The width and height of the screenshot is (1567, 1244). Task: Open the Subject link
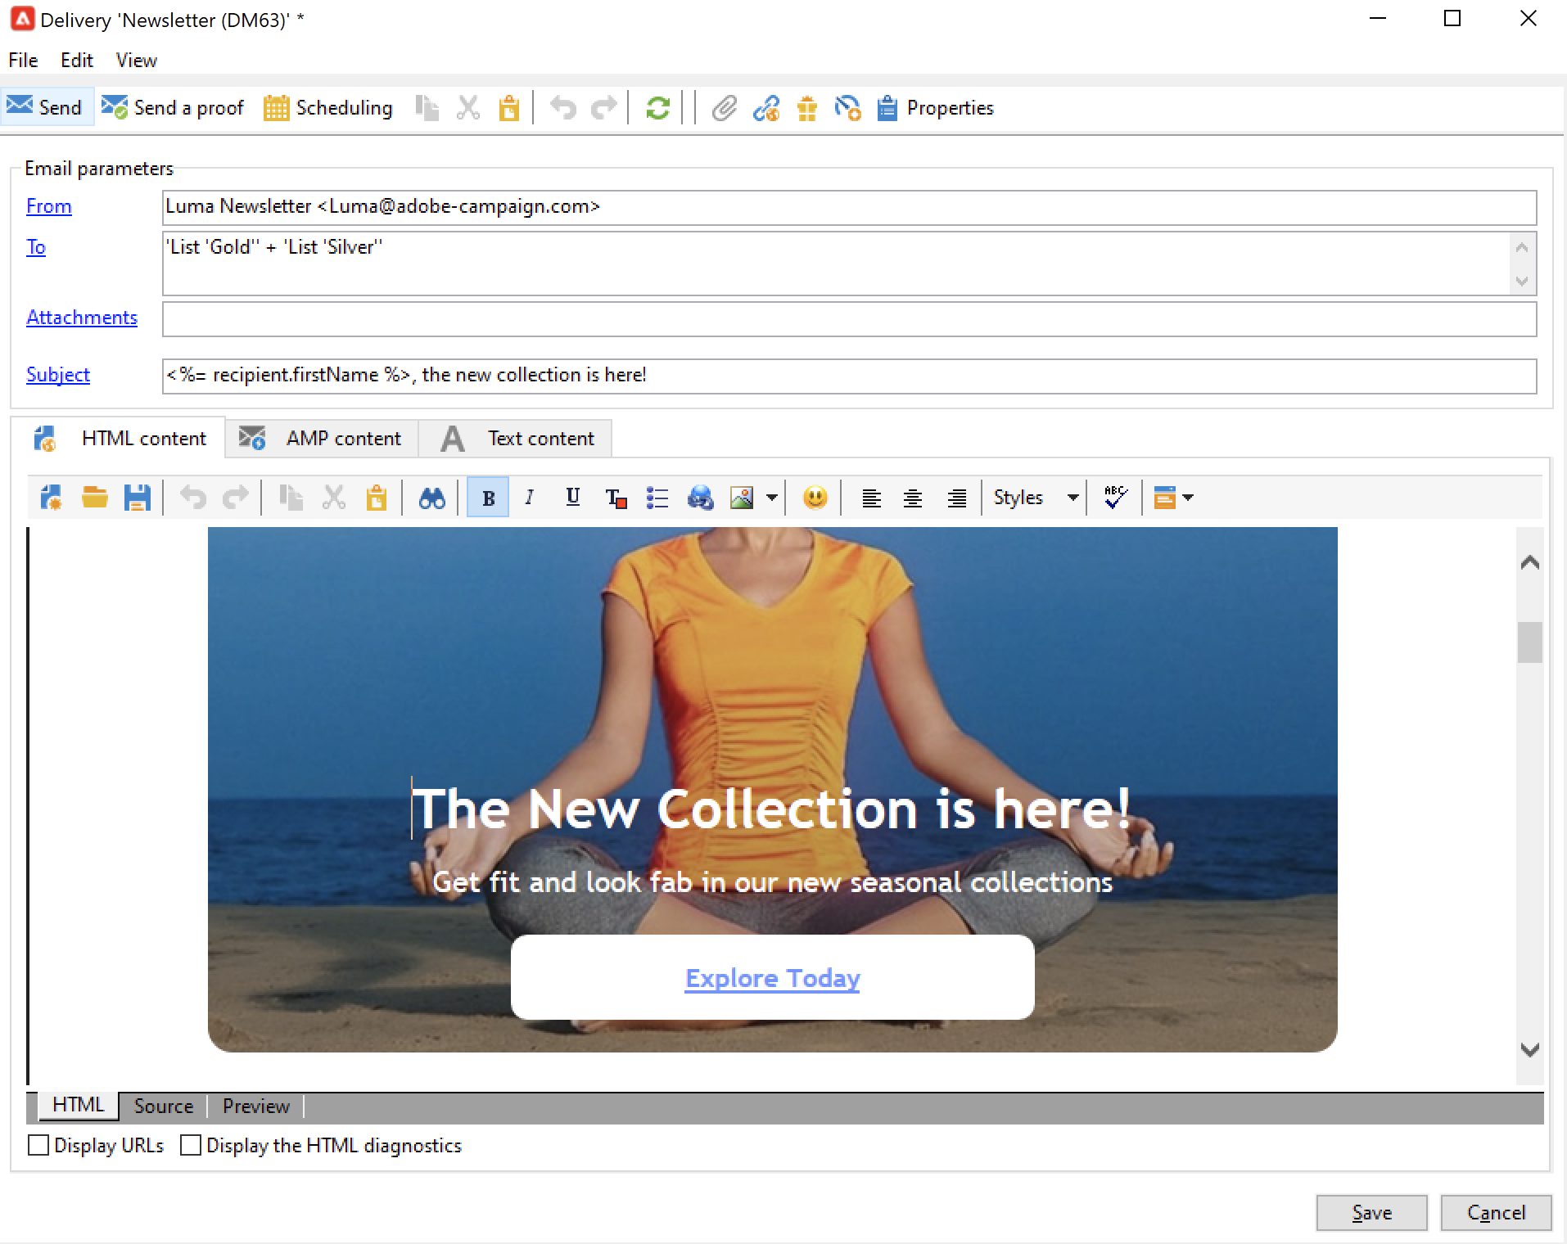click(57, 375)
